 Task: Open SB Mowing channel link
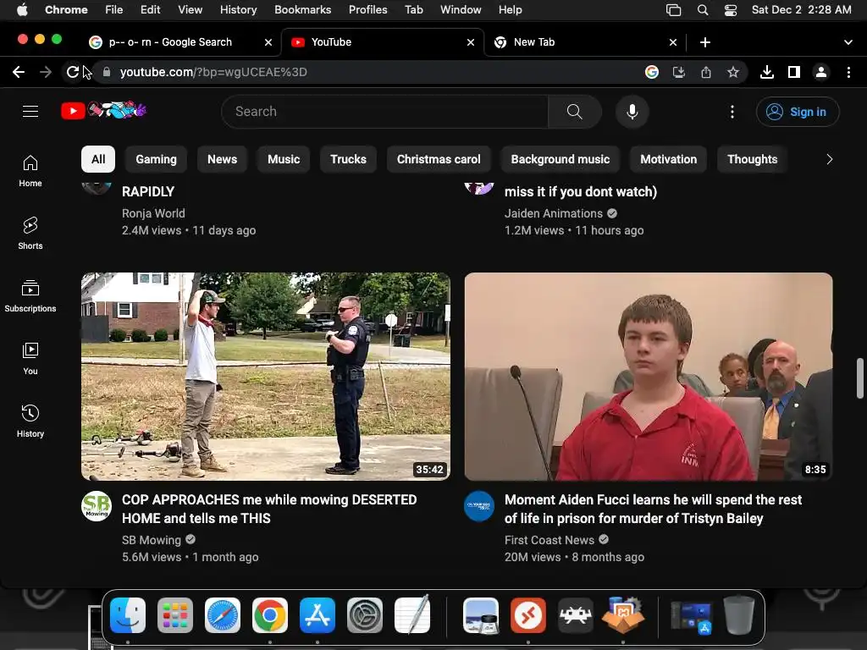point(151,540)
